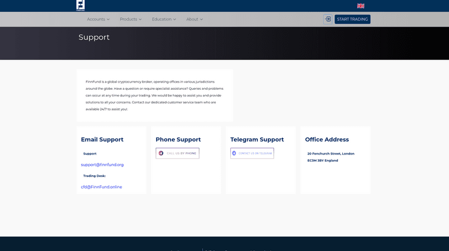Click the Telegram Support heading
This screenshot has height=251, width=449.
click(257, 139)
